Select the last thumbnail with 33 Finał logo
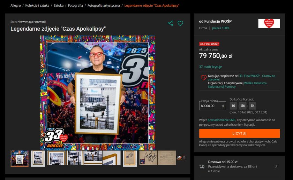Image resolution: width=293 pixels, height=180 pixels. [181, 158]
